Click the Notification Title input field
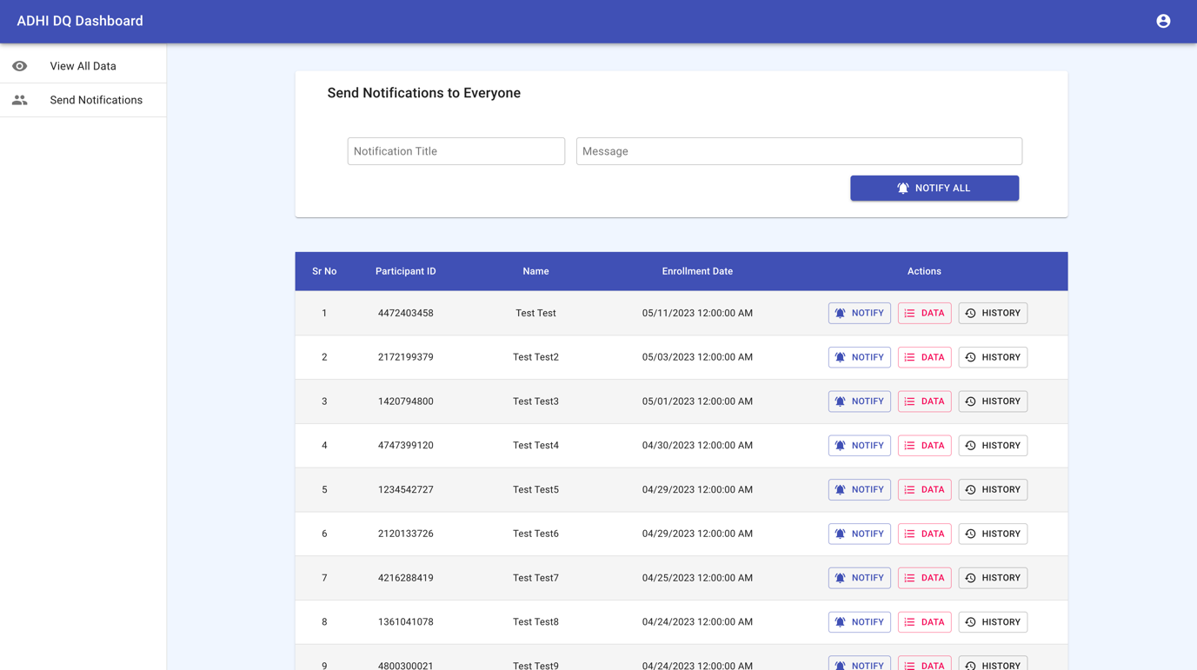This screenshot has height=670, width=1197. pos(456,150)
